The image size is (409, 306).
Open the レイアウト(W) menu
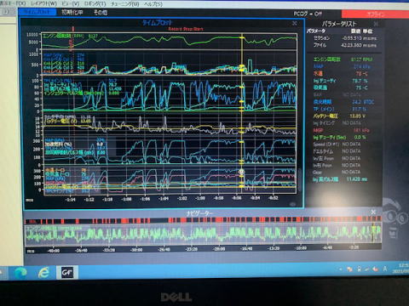click(43, 3)
